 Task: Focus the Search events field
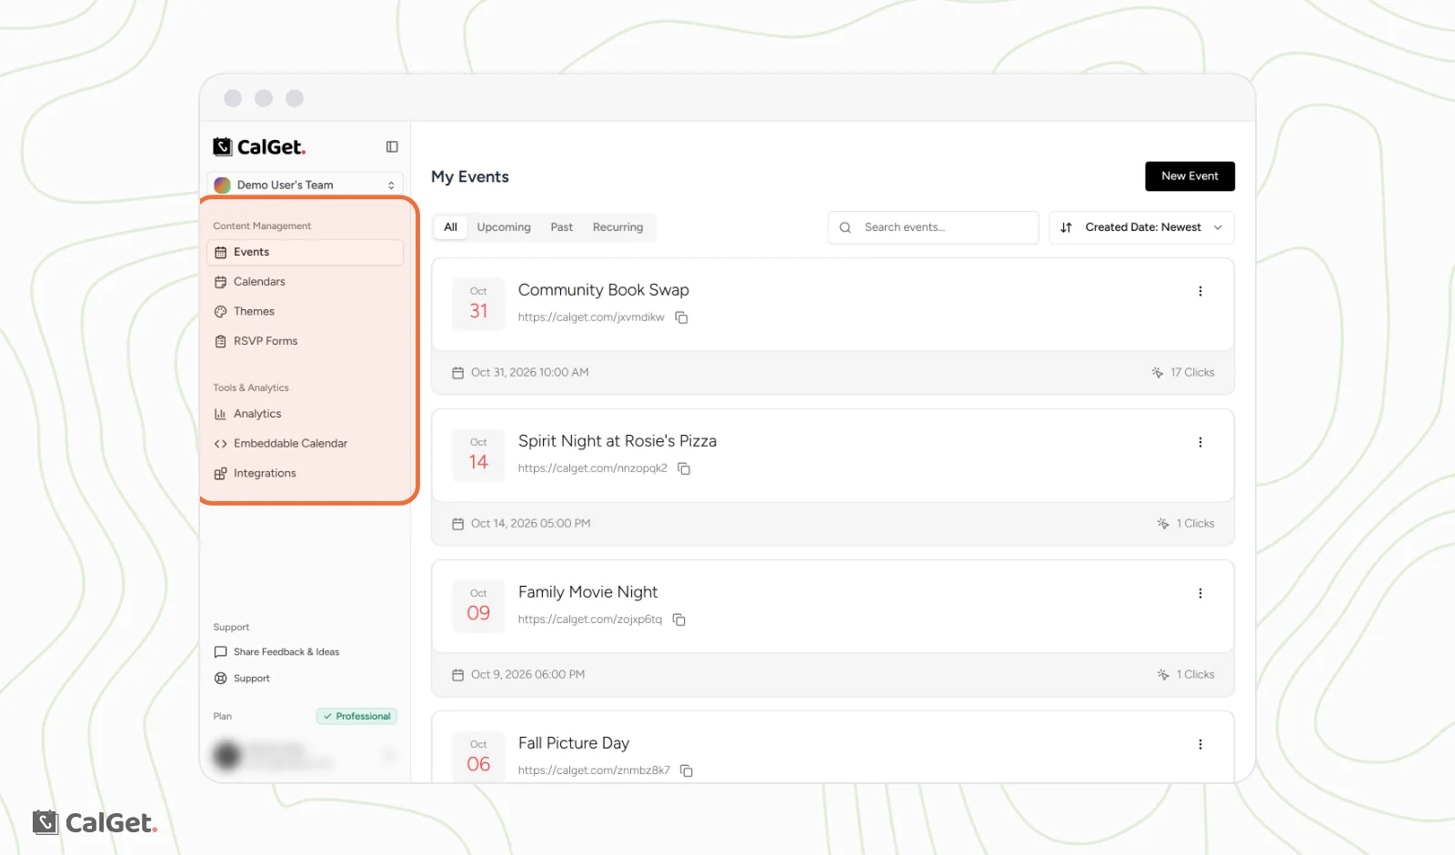[x=933, y=227]
